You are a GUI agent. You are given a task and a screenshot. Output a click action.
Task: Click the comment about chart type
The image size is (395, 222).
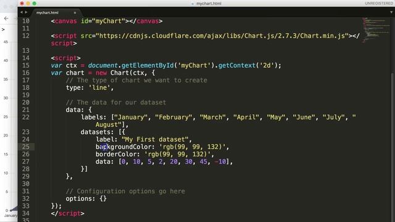(136, 80)
